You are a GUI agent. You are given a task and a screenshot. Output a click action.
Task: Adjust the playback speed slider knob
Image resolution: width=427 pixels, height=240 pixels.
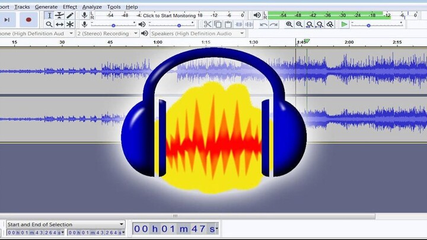(x=368, y=25)
